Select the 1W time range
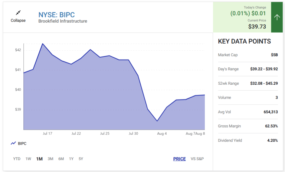This screenshot has width=285, height=172. tap(28, 159)
